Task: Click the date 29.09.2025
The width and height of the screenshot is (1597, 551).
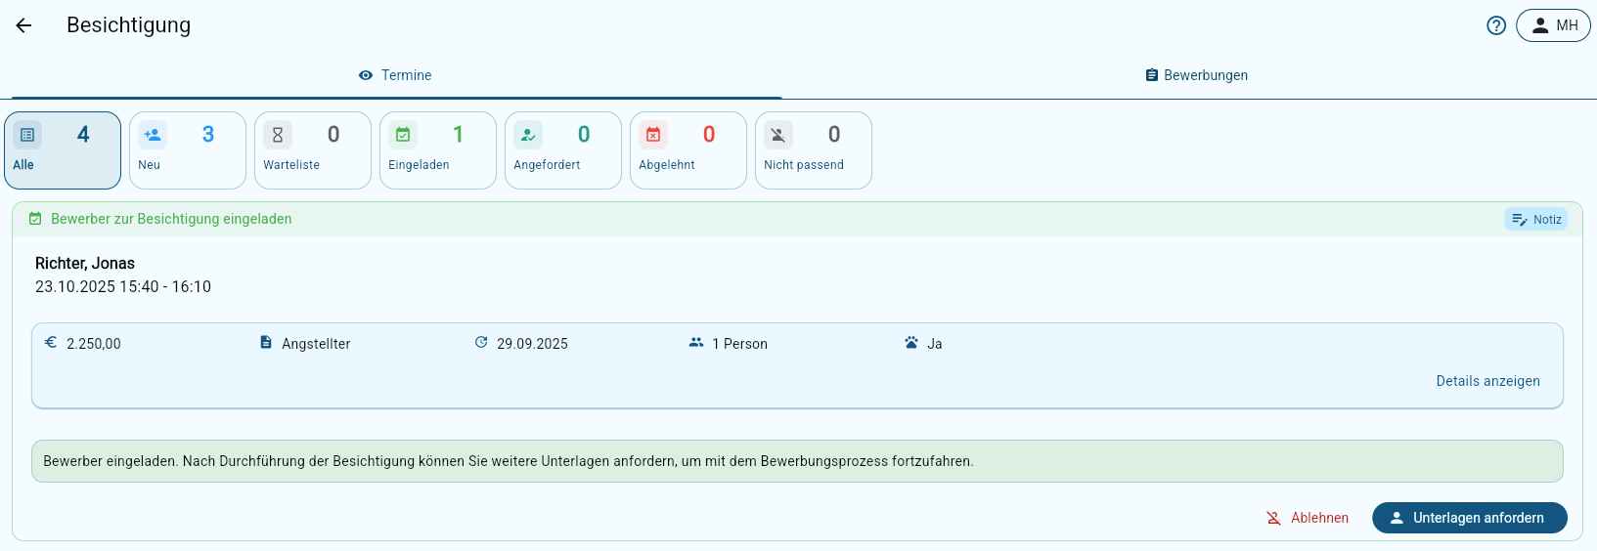Action: coord(532,344)
